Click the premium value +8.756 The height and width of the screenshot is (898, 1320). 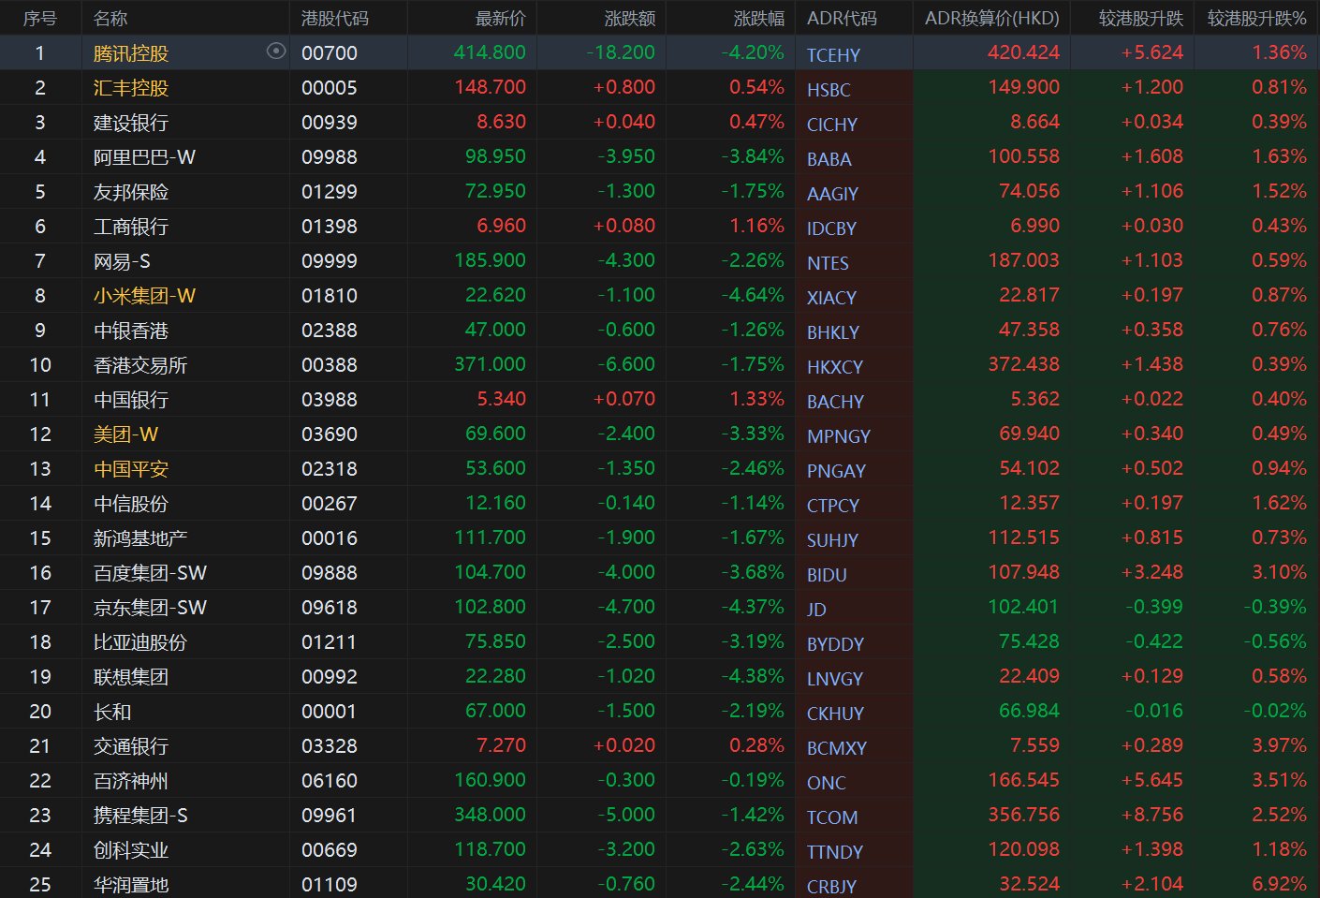pyautogui.click(x=1152, y=815)
